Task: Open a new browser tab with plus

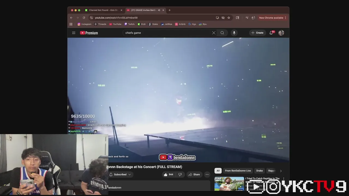Action: pos(169,10)
